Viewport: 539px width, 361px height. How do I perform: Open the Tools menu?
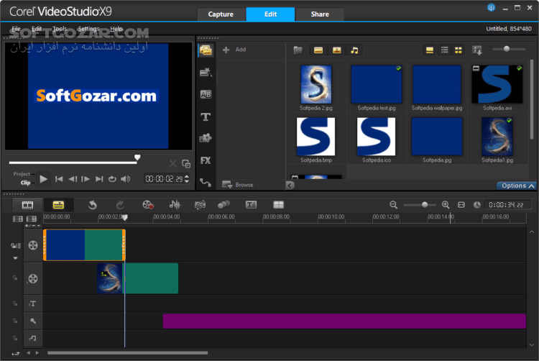[60, 29]
